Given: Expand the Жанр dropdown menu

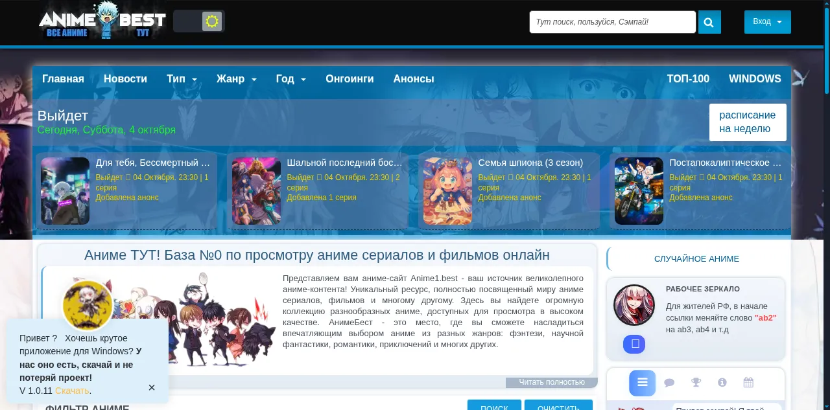Looking at the screenshot, I should point(236,79).
